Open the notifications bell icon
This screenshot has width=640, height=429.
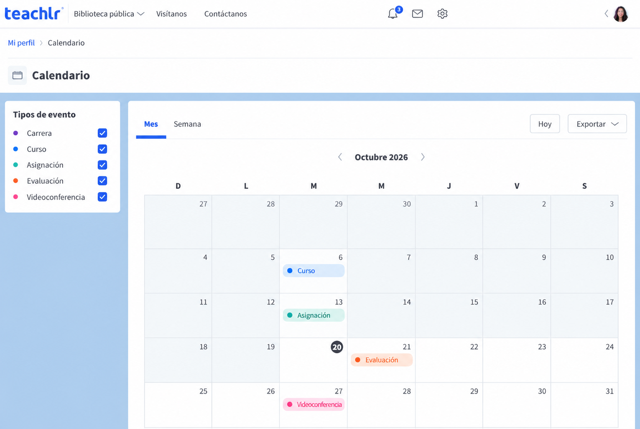click(x=393, y=13)
